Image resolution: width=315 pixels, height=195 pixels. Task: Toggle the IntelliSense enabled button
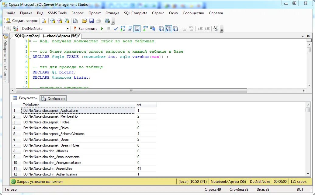pos(137,29)
